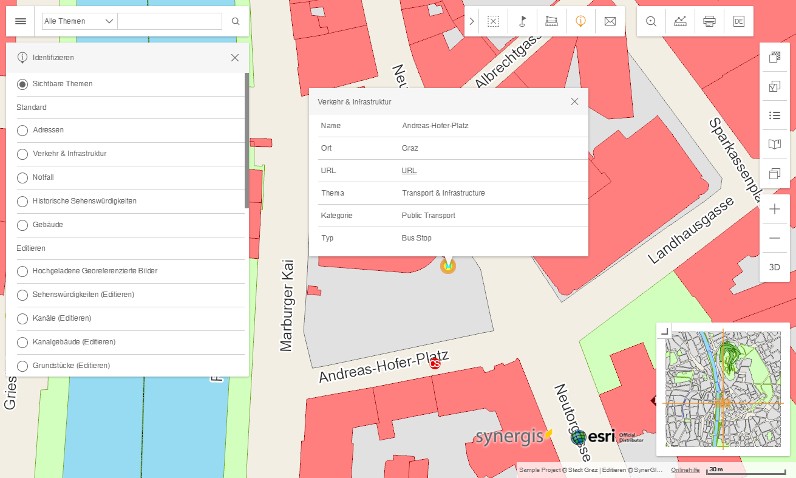
Task: Select the Adressen radio button
Action: coord(22,130)
